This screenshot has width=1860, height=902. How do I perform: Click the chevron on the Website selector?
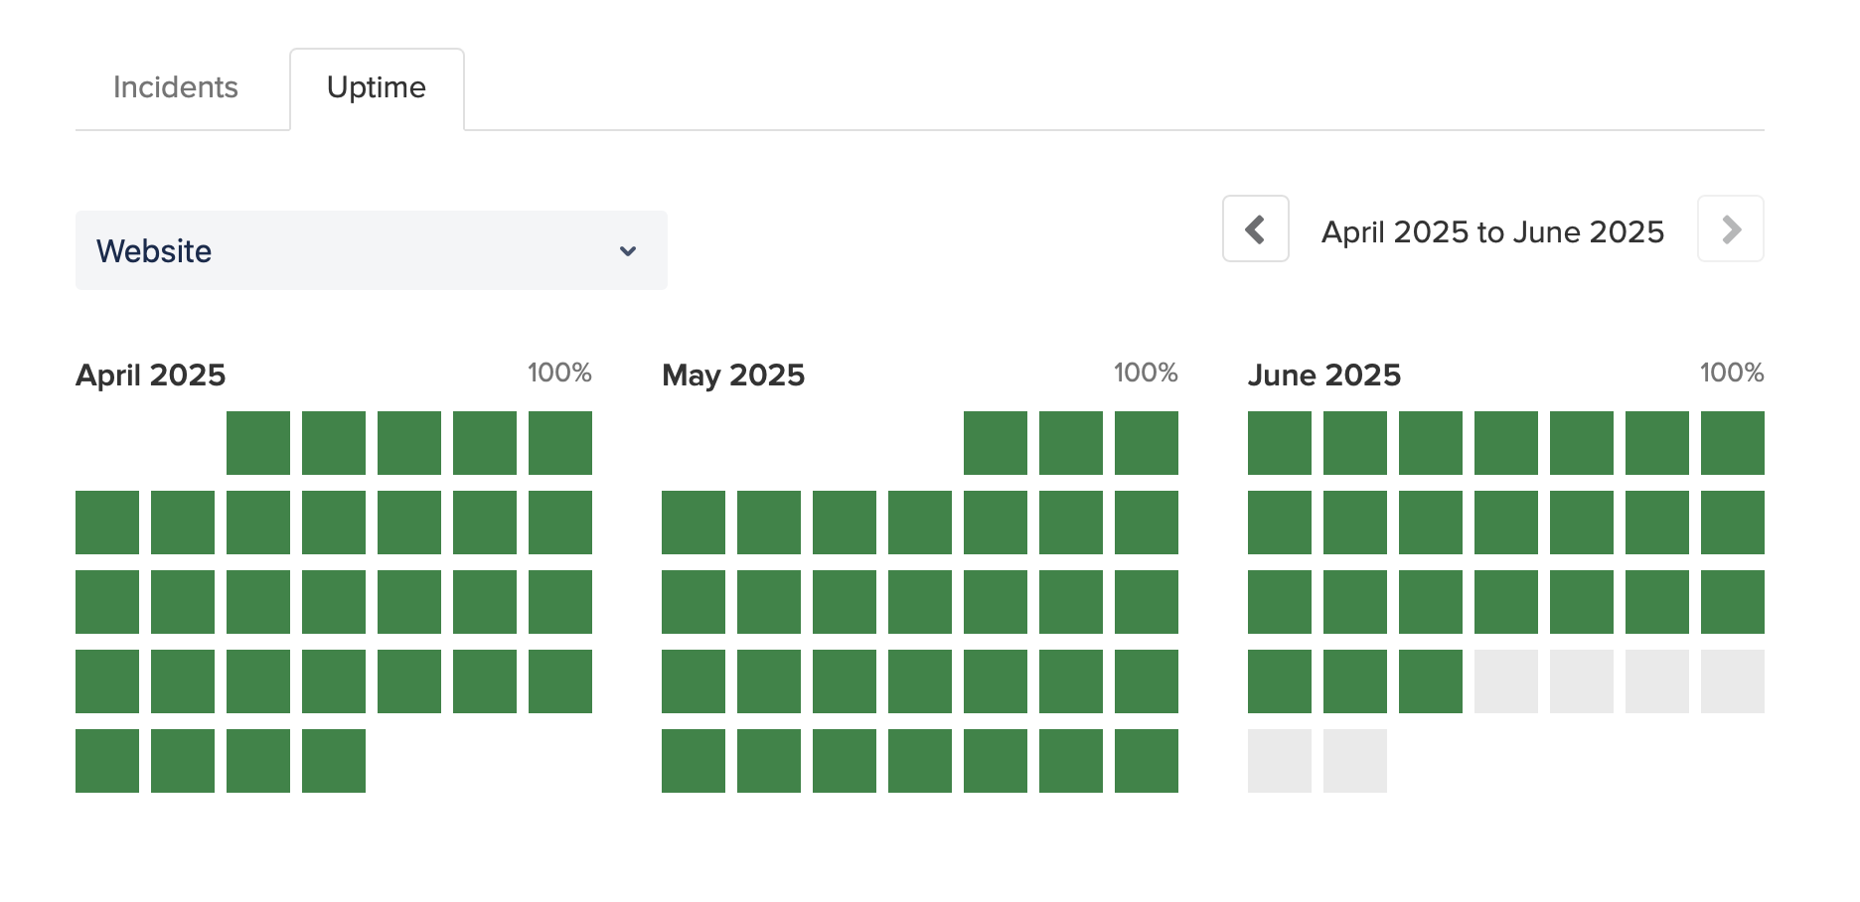coord(627,251)
